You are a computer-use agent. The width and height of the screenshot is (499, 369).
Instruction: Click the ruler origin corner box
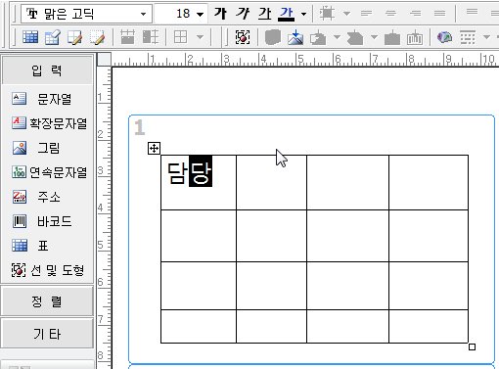pyautogui.click(x=105, y=59)
